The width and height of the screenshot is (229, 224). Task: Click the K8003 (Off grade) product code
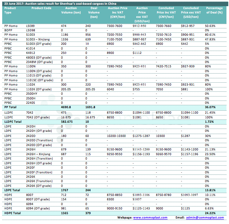tap(39, 57)
